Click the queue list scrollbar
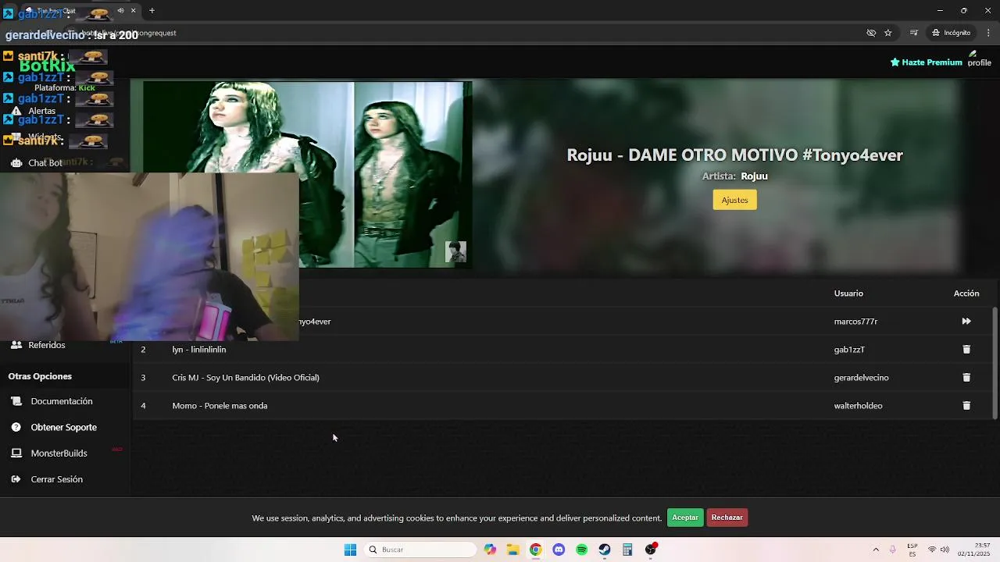 995,363
